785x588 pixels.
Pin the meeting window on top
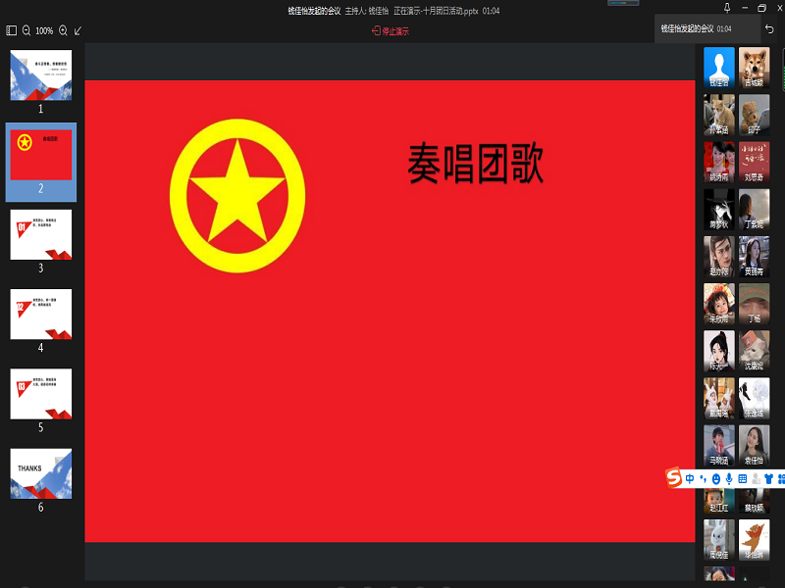coord(727,8)
